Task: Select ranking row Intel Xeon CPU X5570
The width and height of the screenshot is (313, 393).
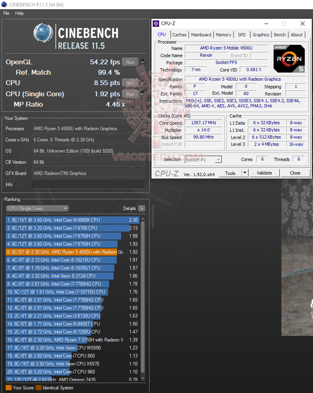Action: click(72, 364)
